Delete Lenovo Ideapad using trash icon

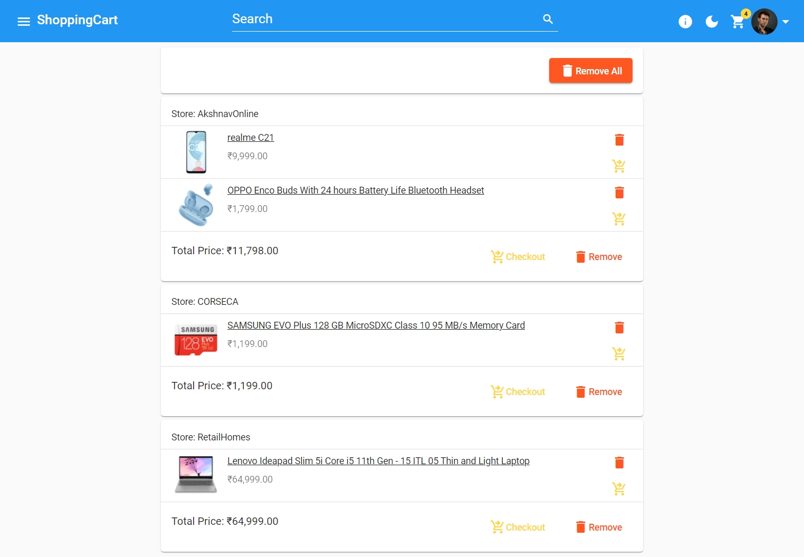point(619,463)
